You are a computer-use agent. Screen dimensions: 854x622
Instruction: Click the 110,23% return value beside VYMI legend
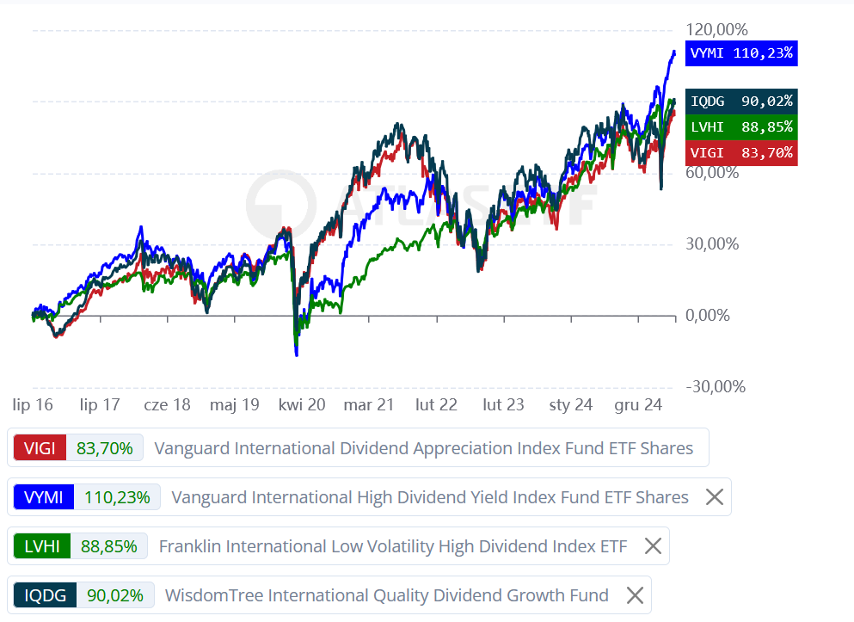(117, 496)
